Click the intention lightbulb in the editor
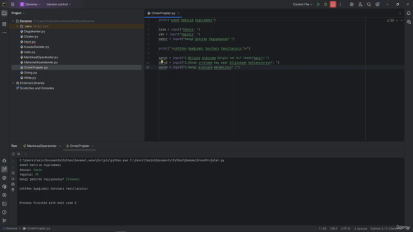This screenshot has width=413, height=232. tap(162, 62)
